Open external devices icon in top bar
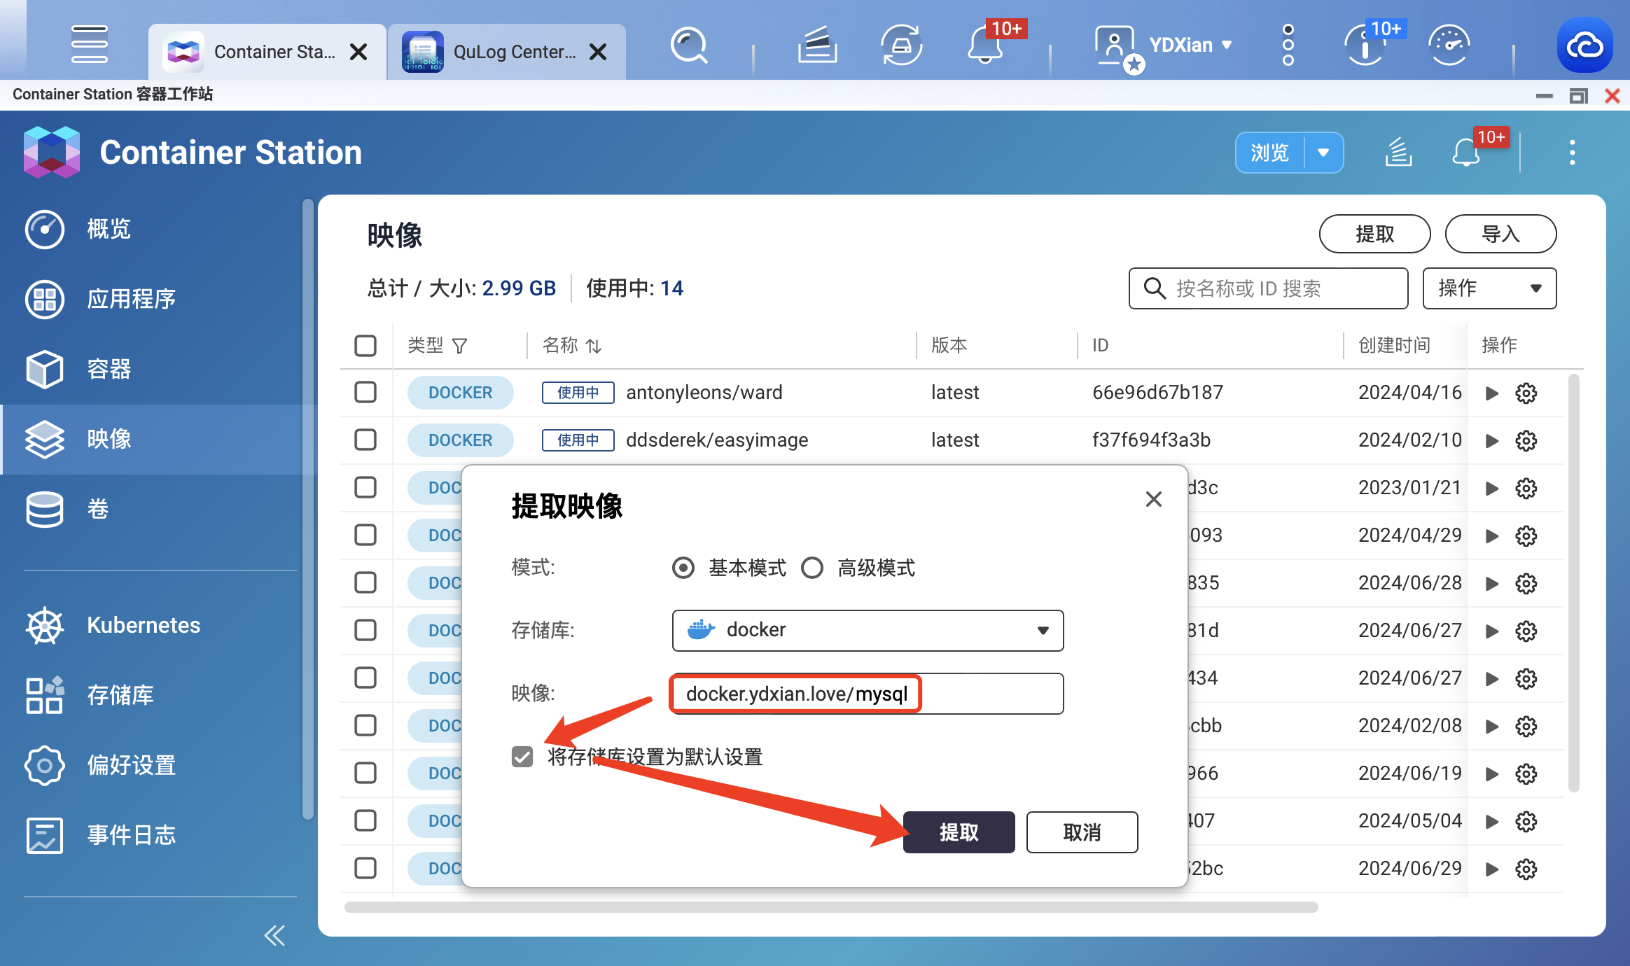The height and width of the screenshot is (966, 1630). pos(901,45)
